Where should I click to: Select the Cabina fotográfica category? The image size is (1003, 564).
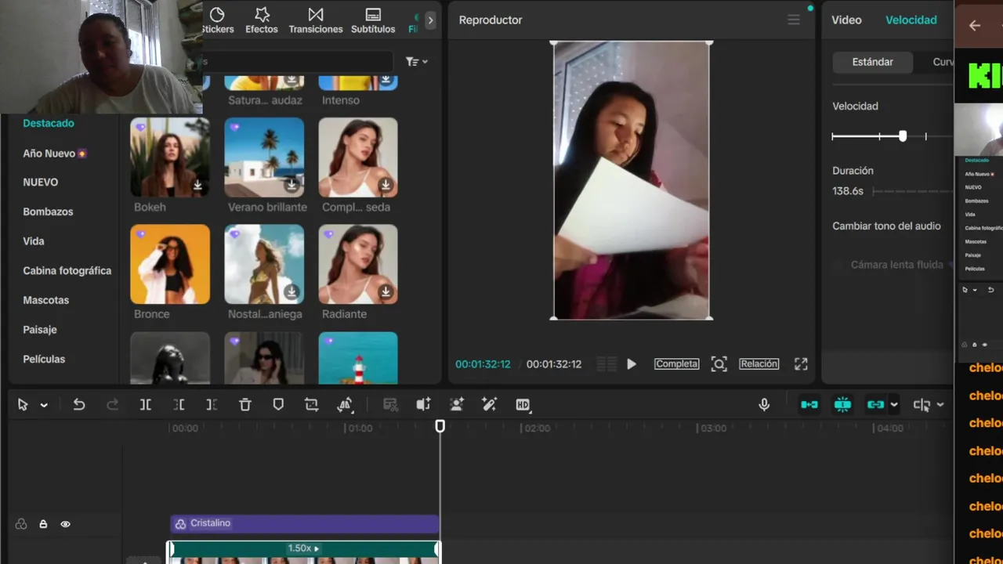coord(67,271)
